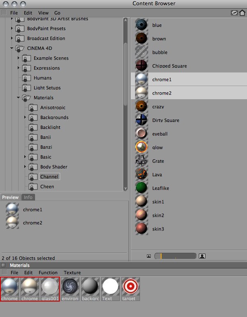Pick the bubble material preview icon
This screenshot has height=317, width=247.
[142, 52]
